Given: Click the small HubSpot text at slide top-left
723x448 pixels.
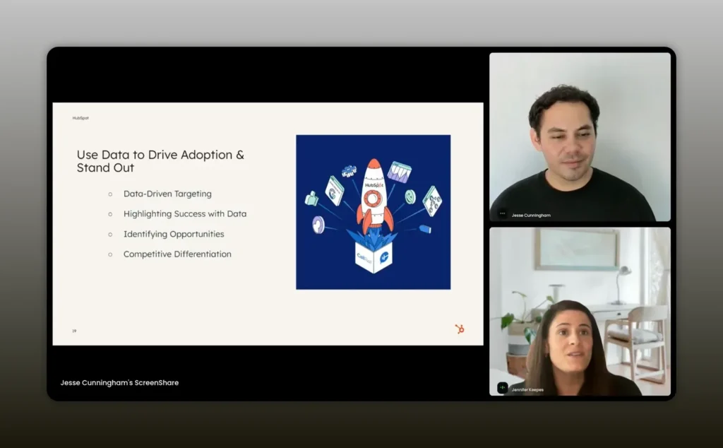Looking at the screenshot, I should point(80,118).
